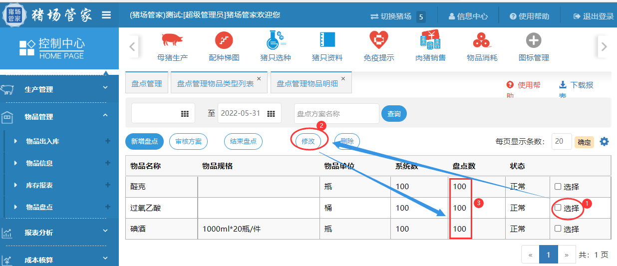Click the 报表分析 chart sidebar icon
This screenshot has height=266, width=617.
[7, 233]
